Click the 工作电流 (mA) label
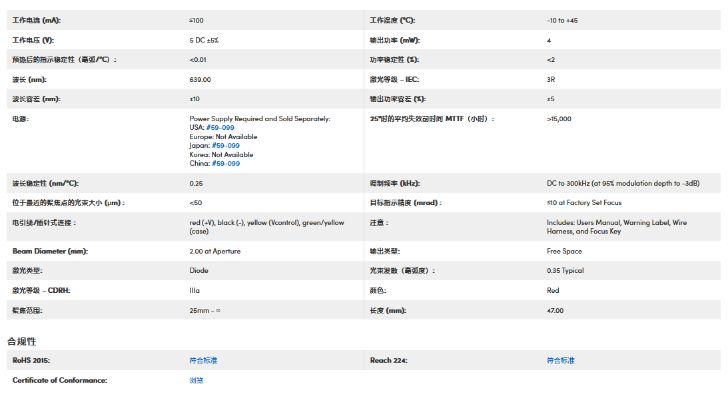Screen dimensions: 728x406 [x=37, y=21]
